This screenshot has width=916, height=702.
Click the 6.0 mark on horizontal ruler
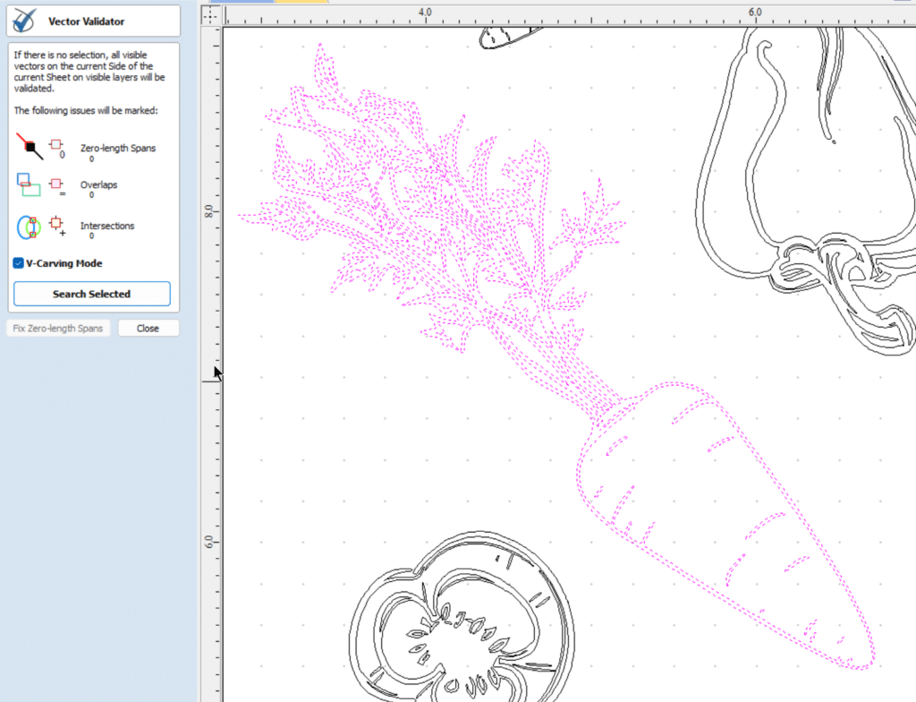point(755,13)
